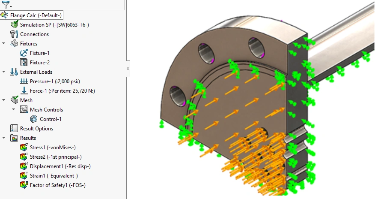Screen dimensions: 375x199
Task: Click the External Loads icon
Action: pos(15,72)
